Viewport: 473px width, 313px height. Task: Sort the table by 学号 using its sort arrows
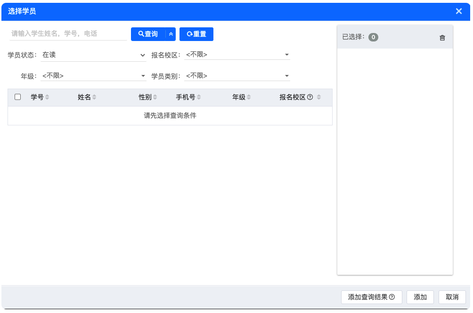click(x=47, y=97)
